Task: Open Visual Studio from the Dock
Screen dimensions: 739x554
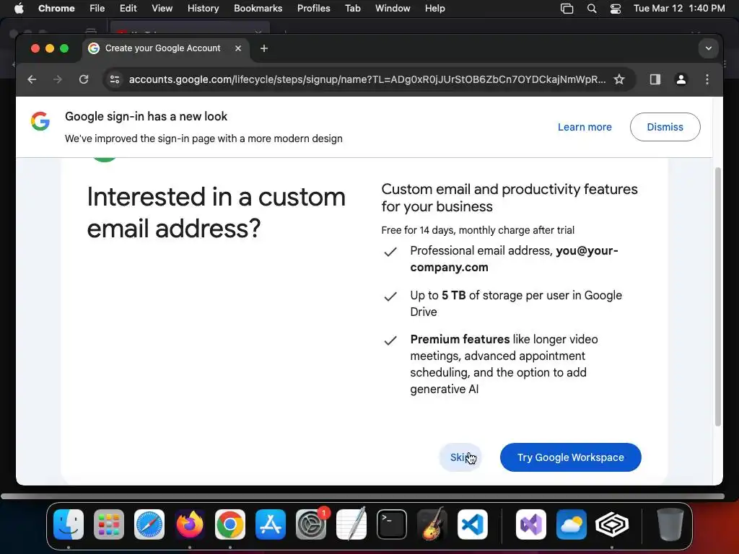Action: (531, 524)
